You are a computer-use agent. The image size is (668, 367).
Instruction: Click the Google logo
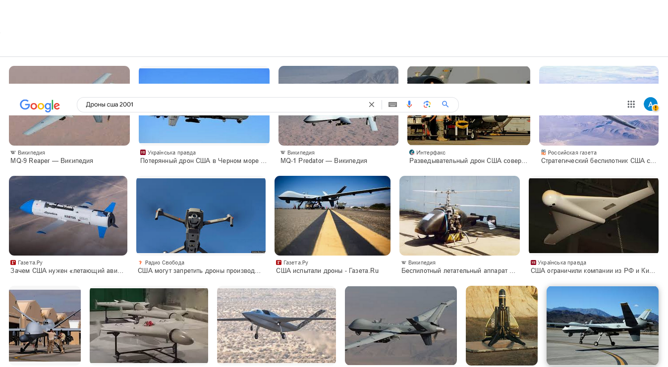click(x=40, y=105)
